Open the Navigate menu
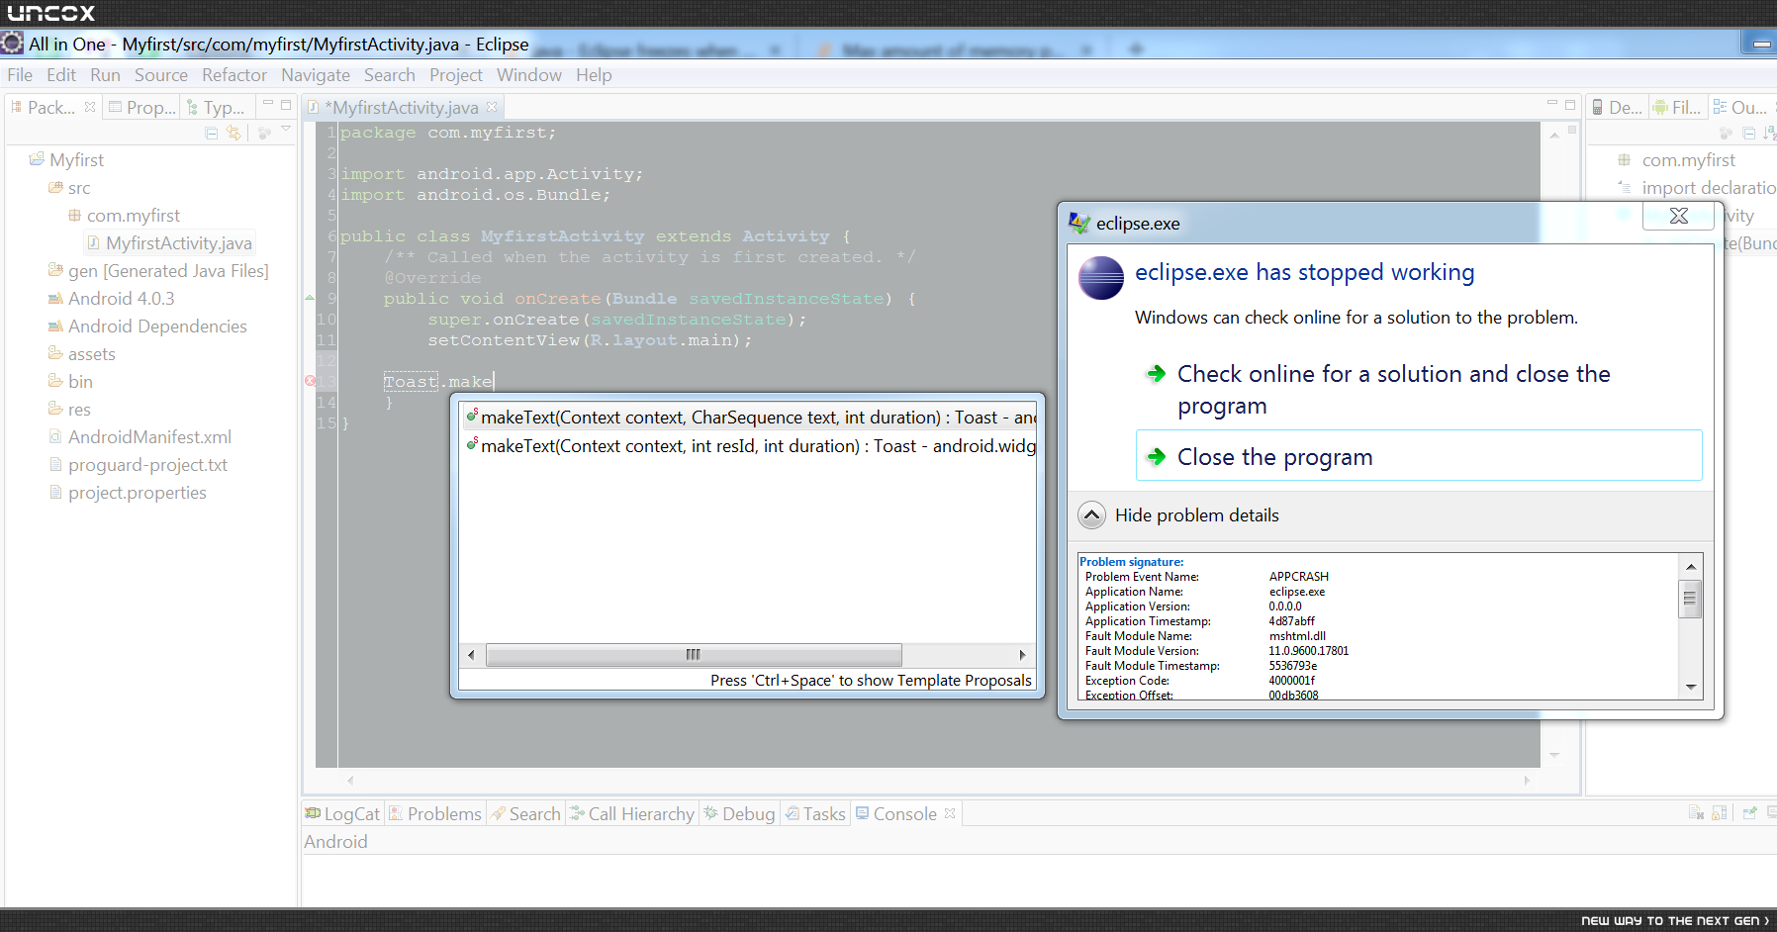The height and width of the screenshot is (932, 1777). [316, 75]
